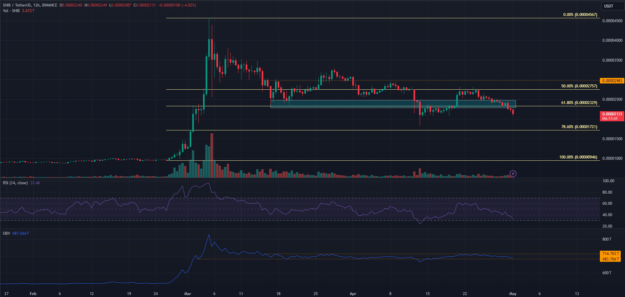Click the red current price 0.00002131 label
This screenshot has width=625, height=297.
[x=612, y=114]
